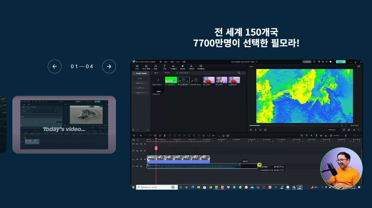Expand the Cloud Media section

[x=134, y=88]
